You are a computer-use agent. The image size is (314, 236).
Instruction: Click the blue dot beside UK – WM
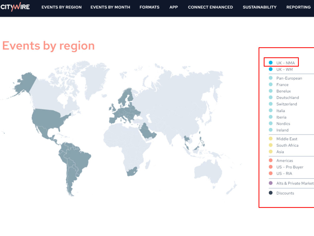pyautogui.click(x=271, y=69)
